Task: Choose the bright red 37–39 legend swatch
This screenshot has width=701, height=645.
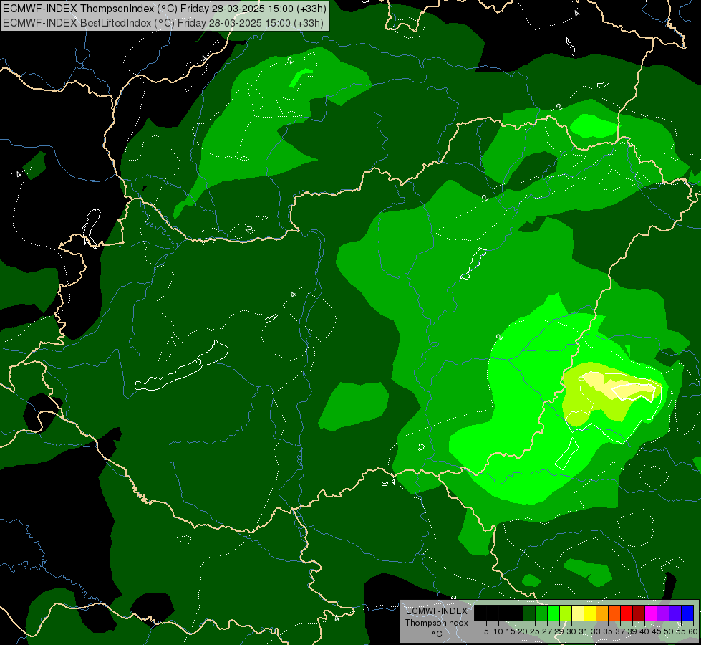Action: click(x=627, y=613)
